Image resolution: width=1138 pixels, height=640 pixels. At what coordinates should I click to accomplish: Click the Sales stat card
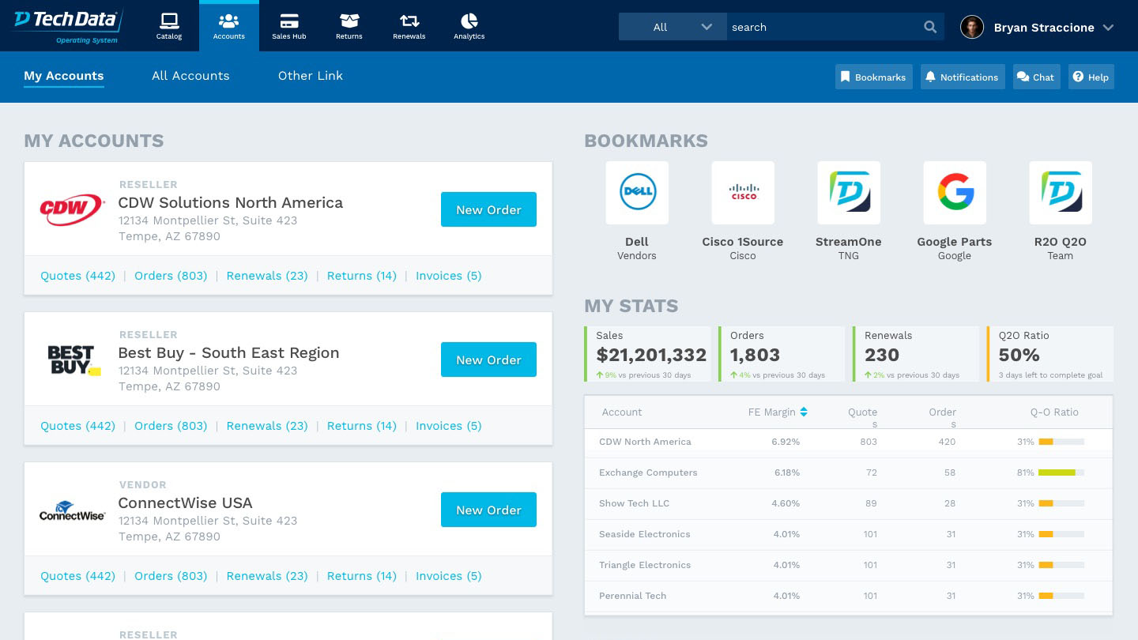pos(648,354)
